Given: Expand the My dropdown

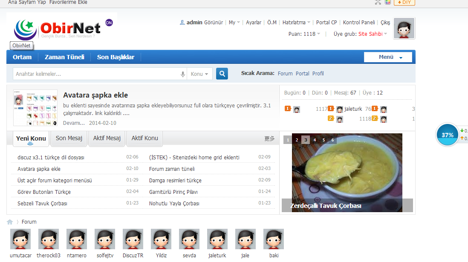Looking at the screenshot, I should (x=234, y=23).
